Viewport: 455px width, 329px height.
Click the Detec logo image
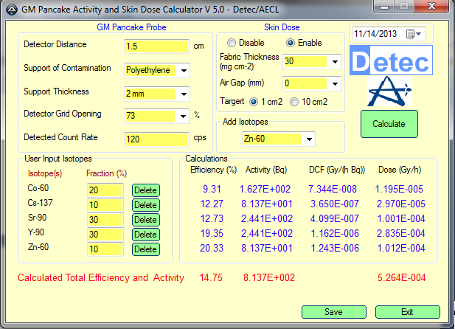pos(391,60)
